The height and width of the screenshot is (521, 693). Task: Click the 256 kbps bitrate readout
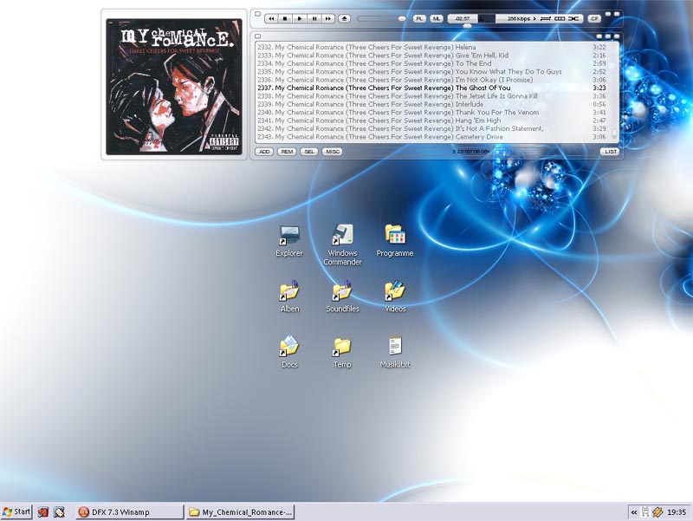coord(518,18)
